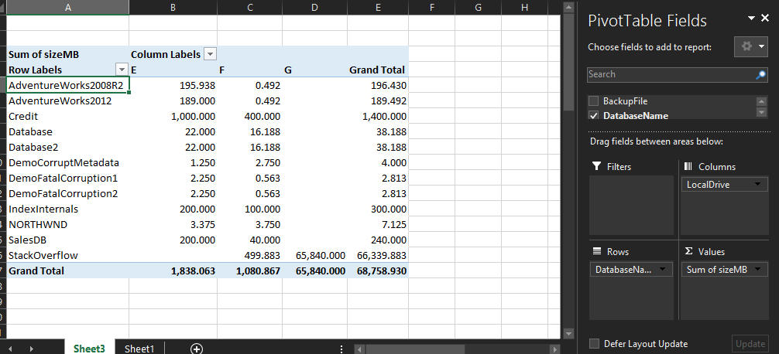Click the horizontal scrollbar left arrow
Screen dimensions: 779x354
tap(358, 349)
